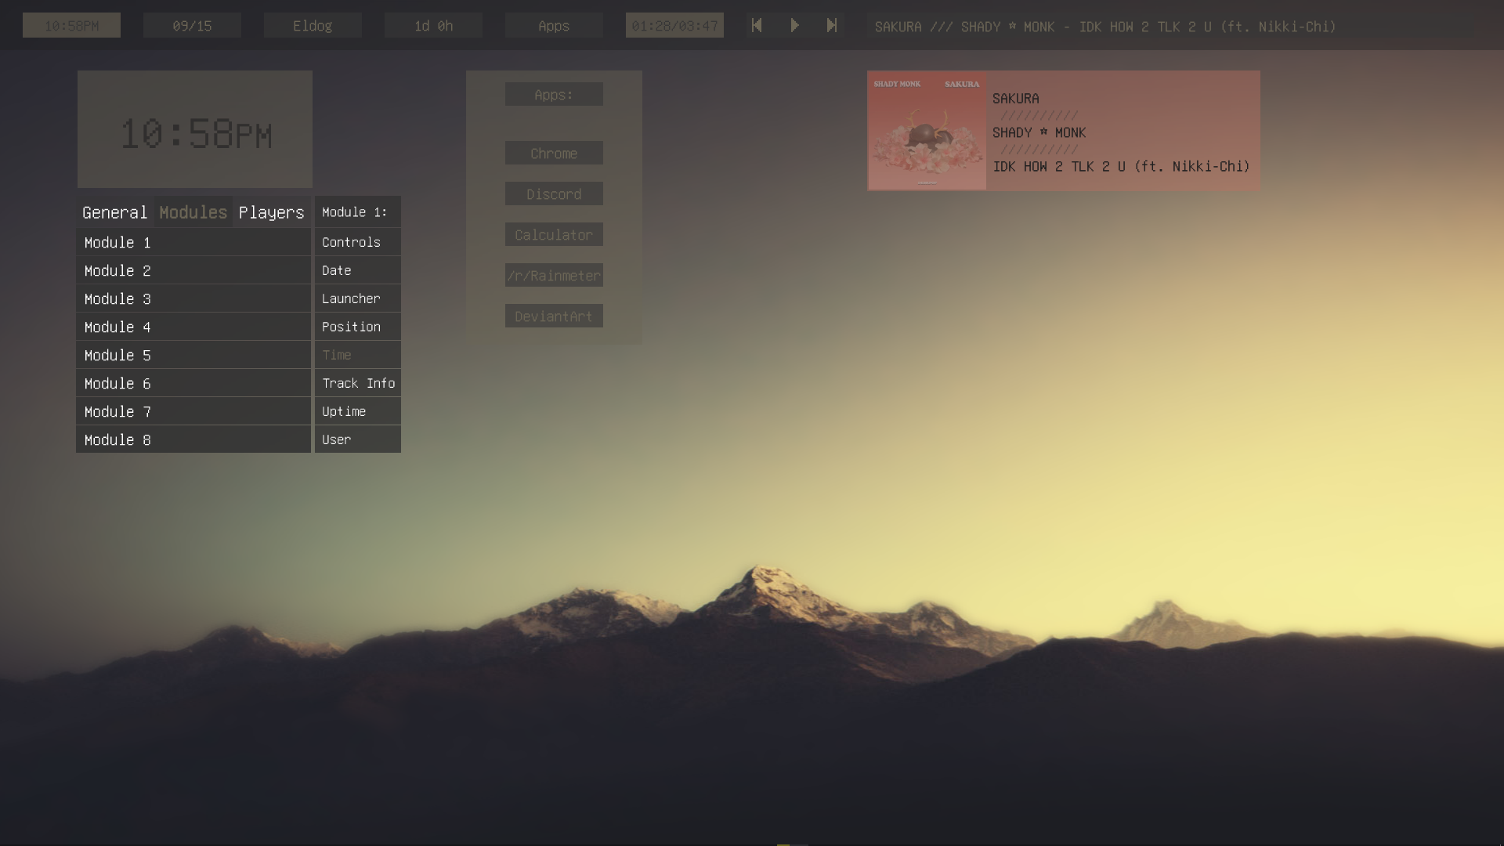This screenshot has height=846, width=1504.
Task: Launch Chrome from the Apps panel
Action: [x=554, y=154]
